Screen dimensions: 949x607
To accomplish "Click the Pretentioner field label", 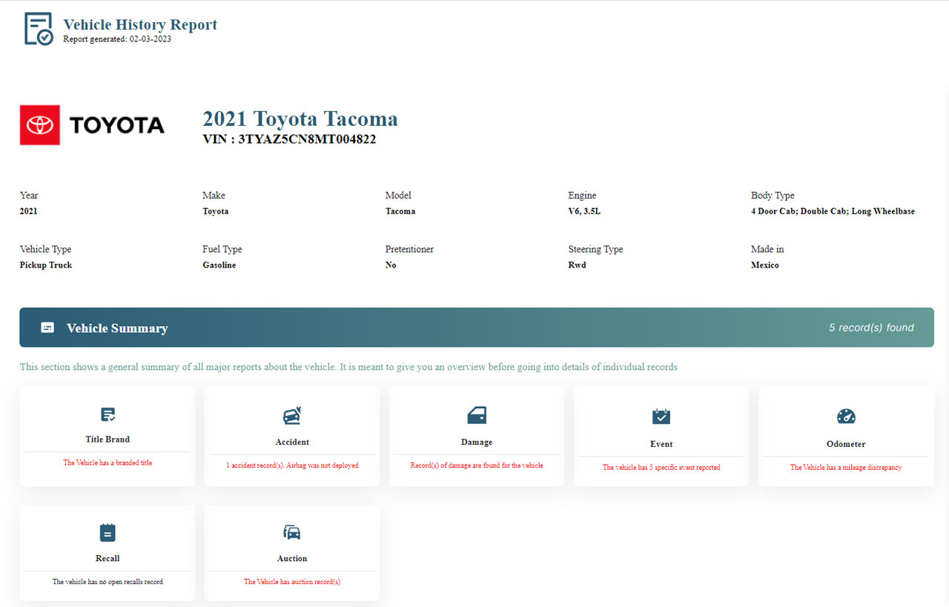I will click(x=410, y=250).
